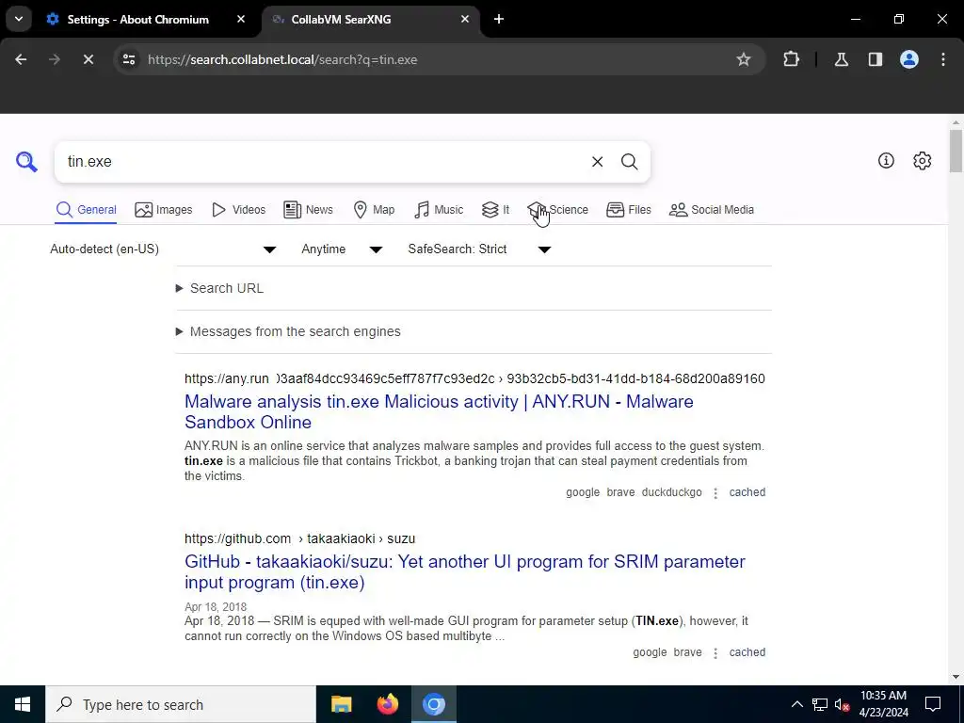
Task: Switch to the Map category
Action: point(374,210)
